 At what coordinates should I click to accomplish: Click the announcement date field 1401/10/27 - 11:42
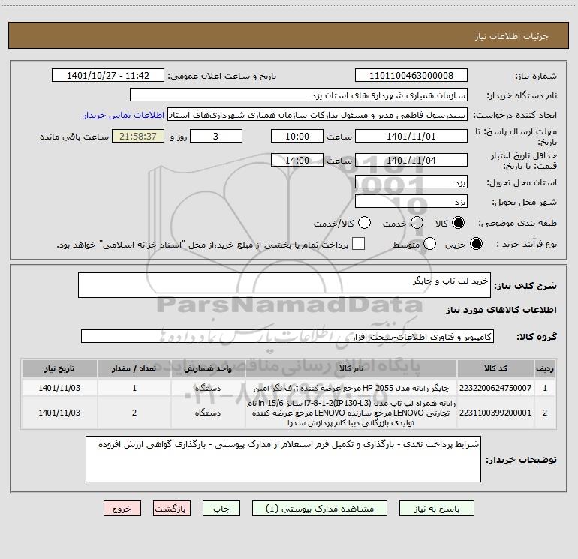(108, 76)
